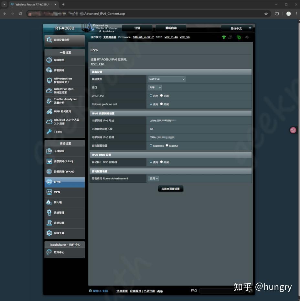Screen dimensions: 300x301
Task: Open the Router Advertisement 启用 dropdown
Action: [153, 178]
